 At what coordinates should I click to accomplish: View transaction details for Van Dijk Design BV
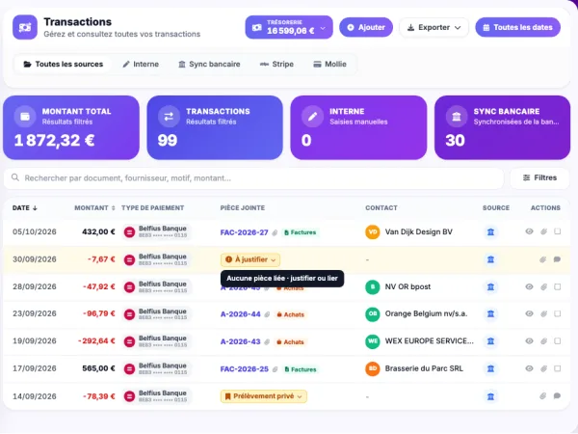pos(529,231)
